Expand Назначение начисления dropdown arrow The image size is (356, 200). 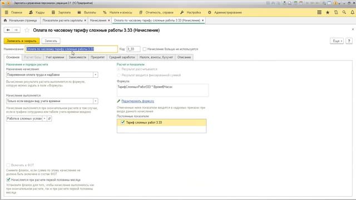coord(96,75)
